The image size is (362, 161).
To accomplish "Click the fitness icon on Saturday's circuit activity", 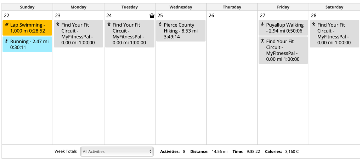I will pyautogui.click(x=313, y=25).
